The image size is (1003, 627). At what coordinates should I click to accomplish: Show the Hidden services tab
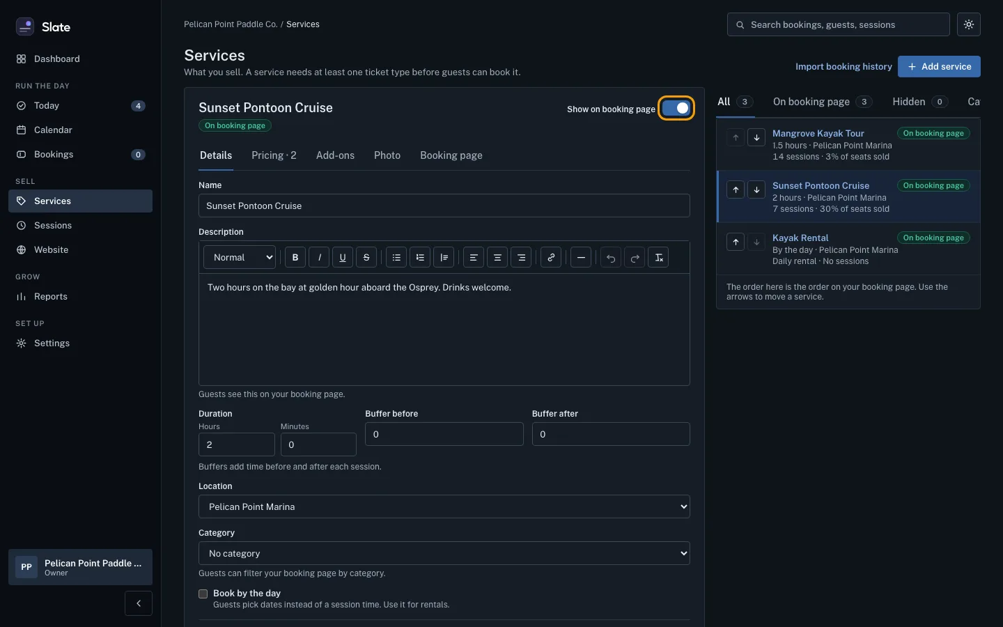click(920, 102)
